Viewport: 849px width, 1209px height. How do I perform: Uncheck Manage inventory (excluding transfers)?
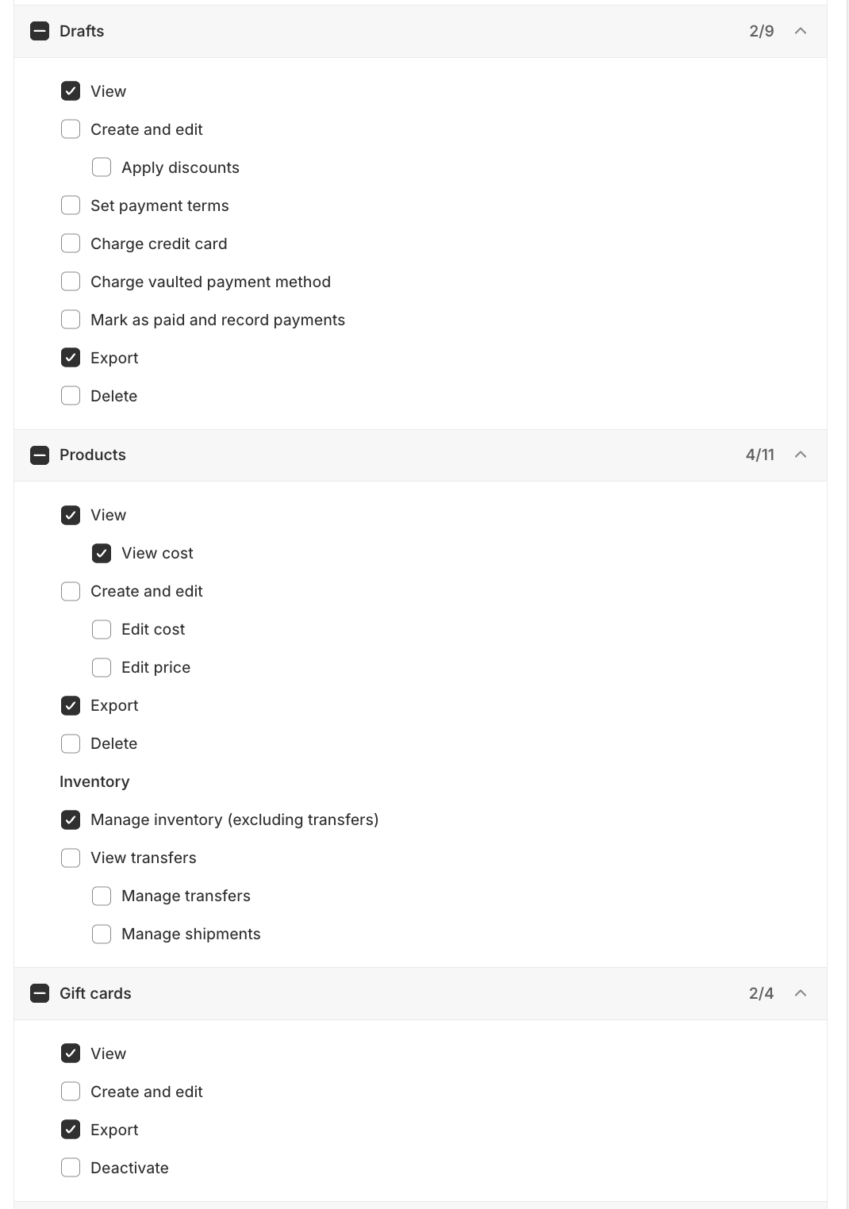pos(71,819)
